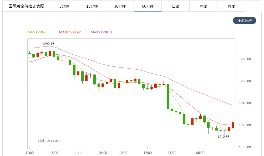
Task: Click the 1212.66 low price label
Action: (223, 137)
